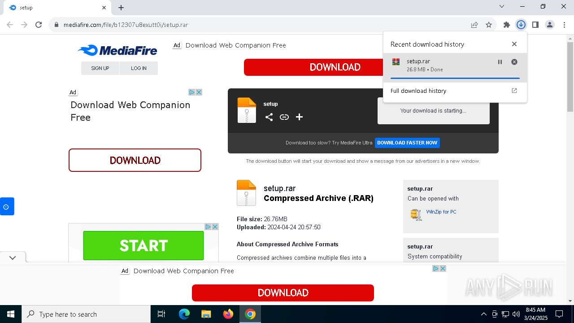
Task: Click the LOG IN button
Action: click(139, 68)
